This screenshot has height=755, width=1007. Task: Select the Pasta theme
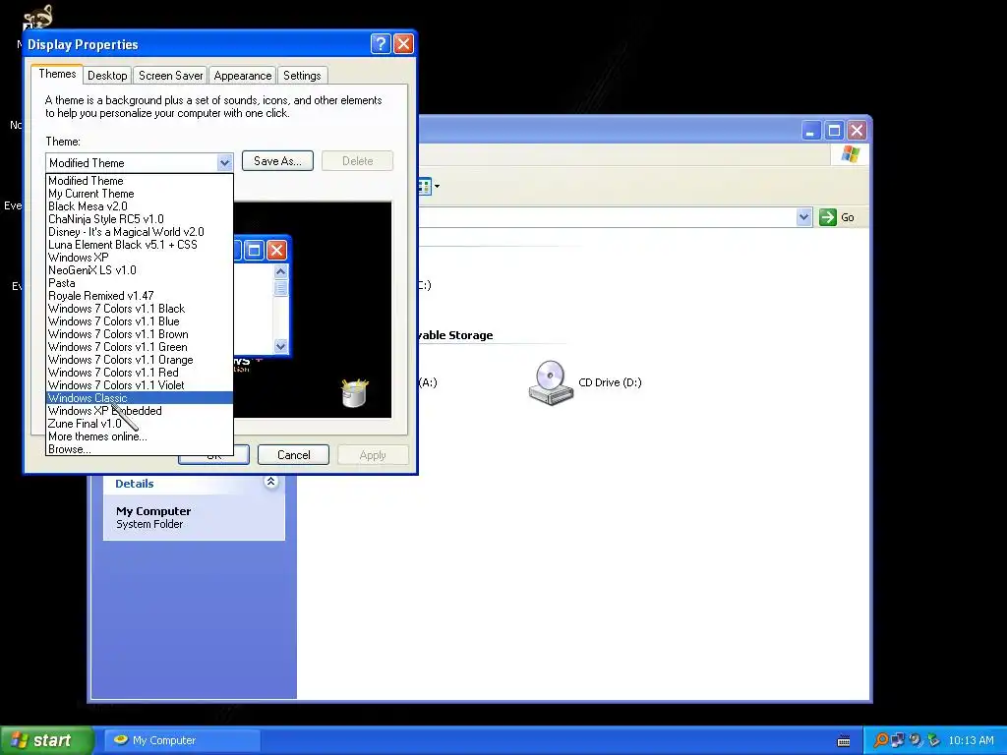click(140, 283)
